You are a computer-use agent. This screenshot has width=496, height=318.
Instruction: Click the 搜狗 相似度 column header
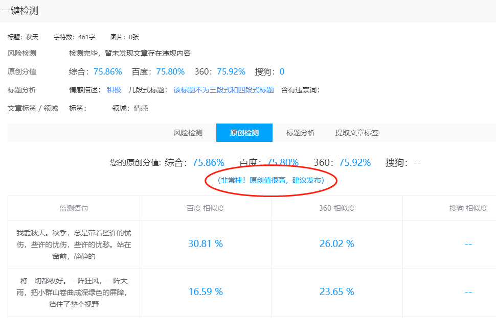pos(468,208)
